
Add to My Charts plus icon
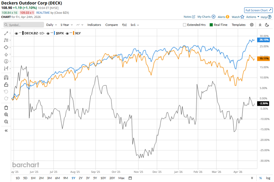(x=213, y=17)
